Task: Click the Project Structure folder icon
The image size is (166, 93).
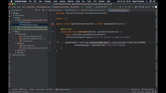Action: point(136,7)
